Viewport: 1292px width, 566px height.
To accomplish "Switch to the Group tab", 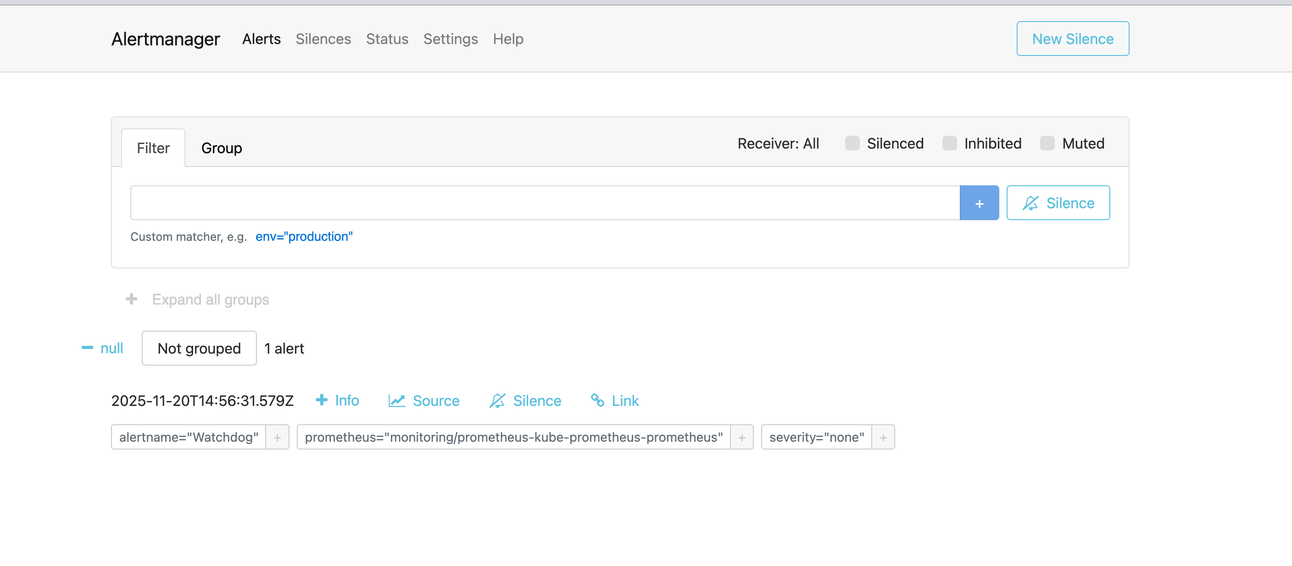I will tap(221, 148).
